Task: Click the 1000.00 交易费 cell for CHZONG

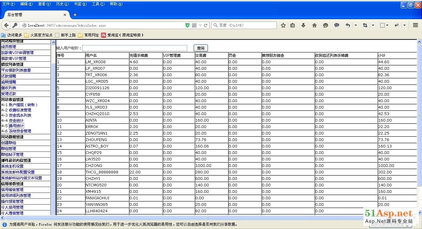Action: (x=211, y=166)
